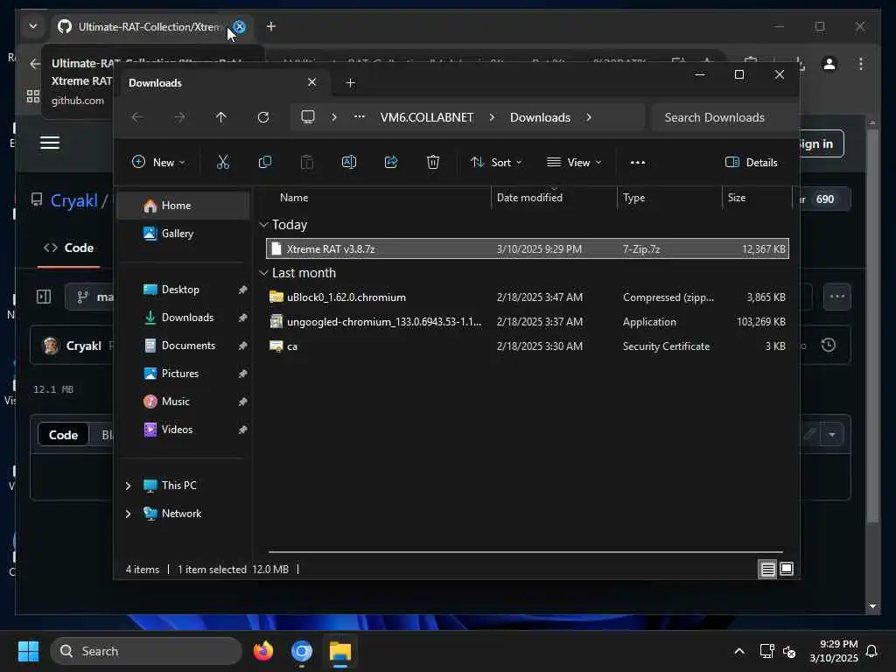Click the Cut icon in Explorer toolbar

[x=223, y=162]
